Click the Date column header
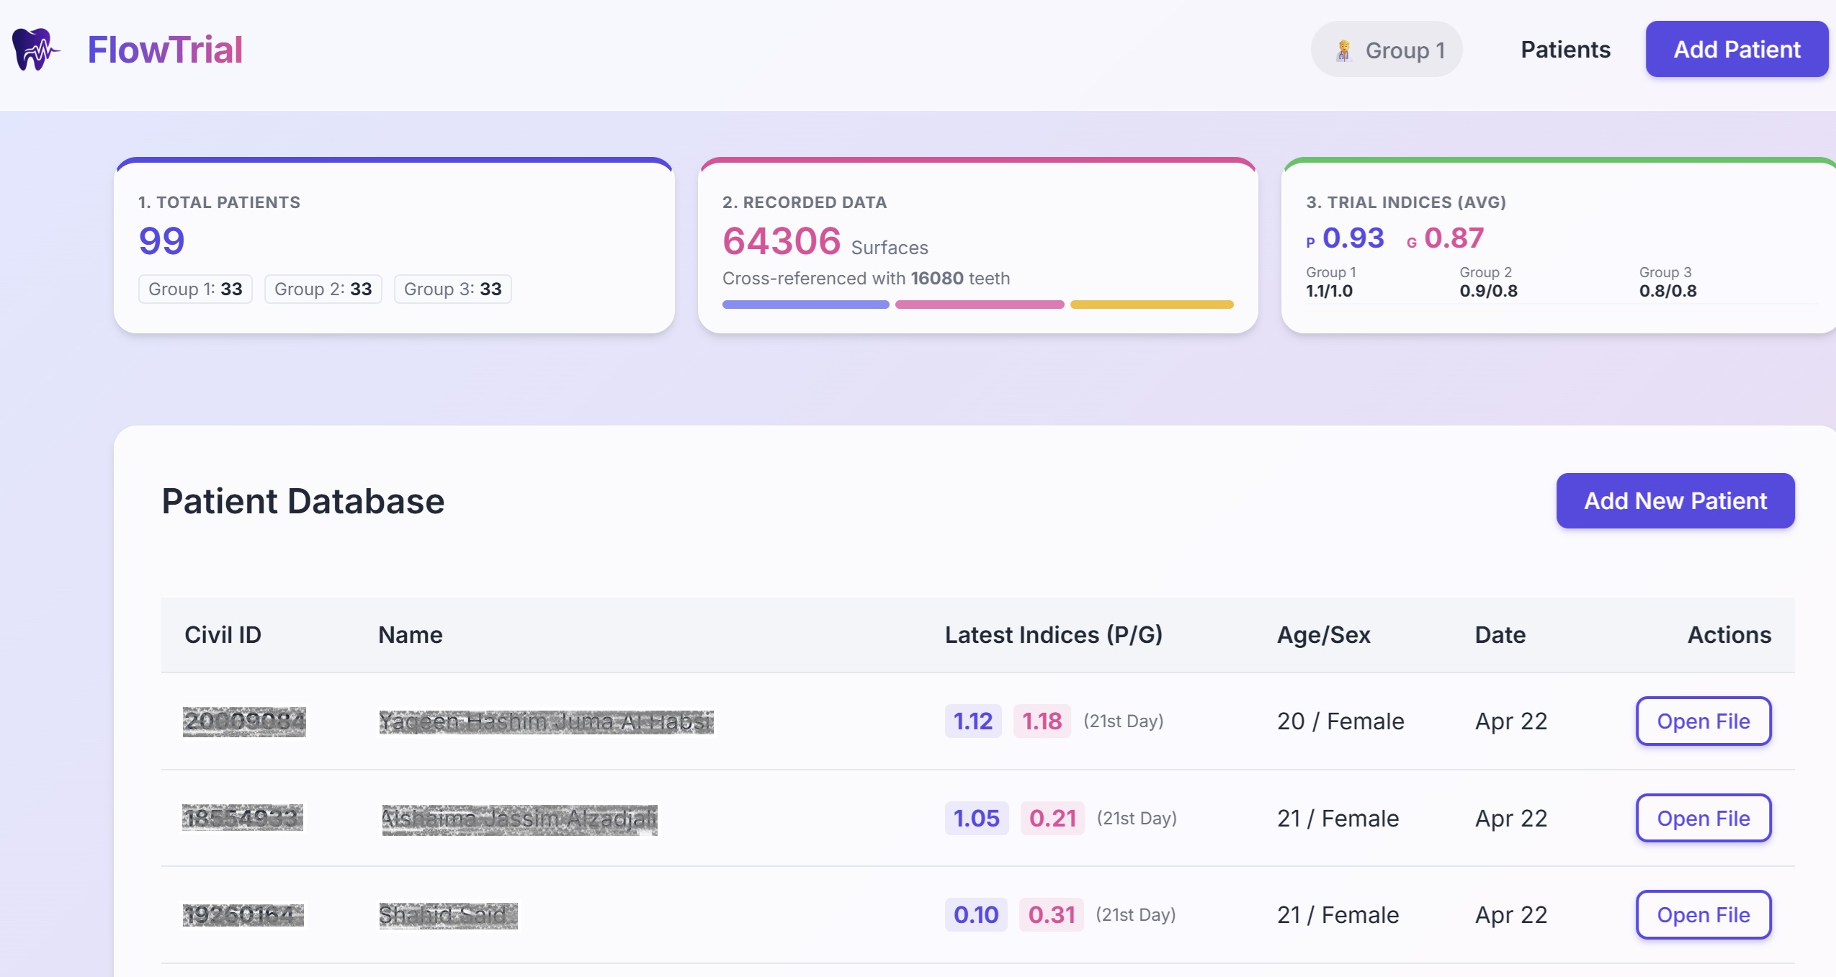 tap(1500, 635)
